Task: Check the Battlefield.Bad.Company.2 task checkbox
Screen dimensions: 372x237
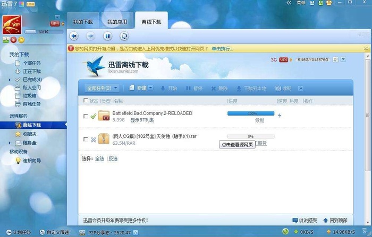Action: [x=86, y=116]
